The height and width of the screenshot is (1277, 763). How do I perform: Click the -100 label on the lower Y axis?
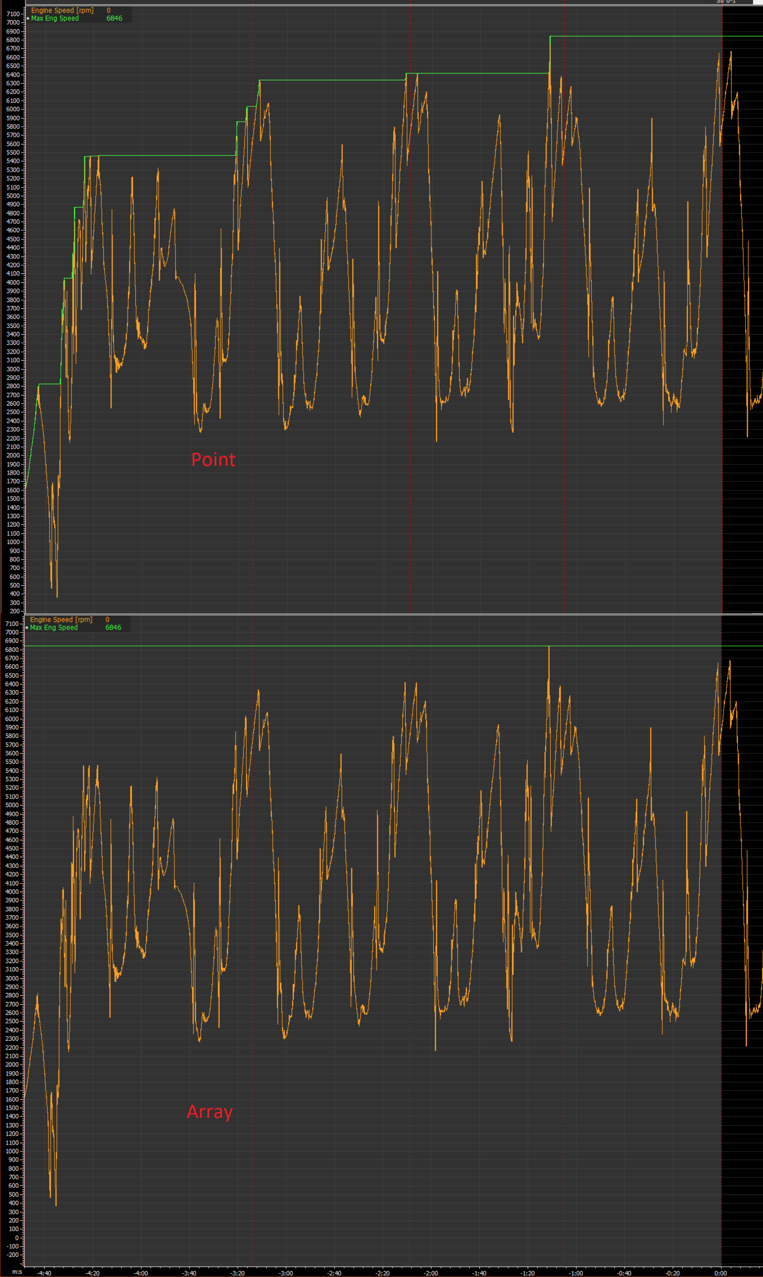click(12, 1246)
